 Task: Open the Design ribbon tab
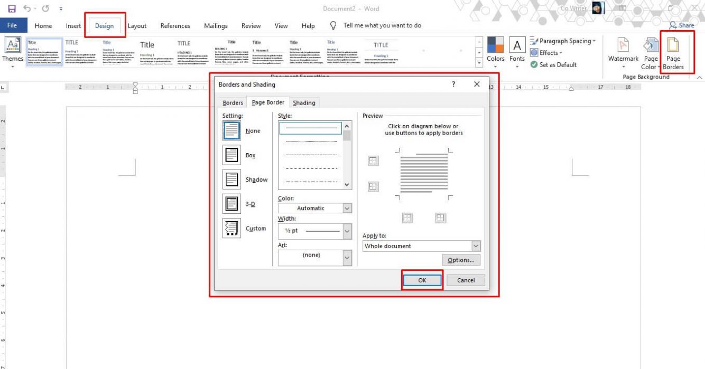tap(105, 25)
